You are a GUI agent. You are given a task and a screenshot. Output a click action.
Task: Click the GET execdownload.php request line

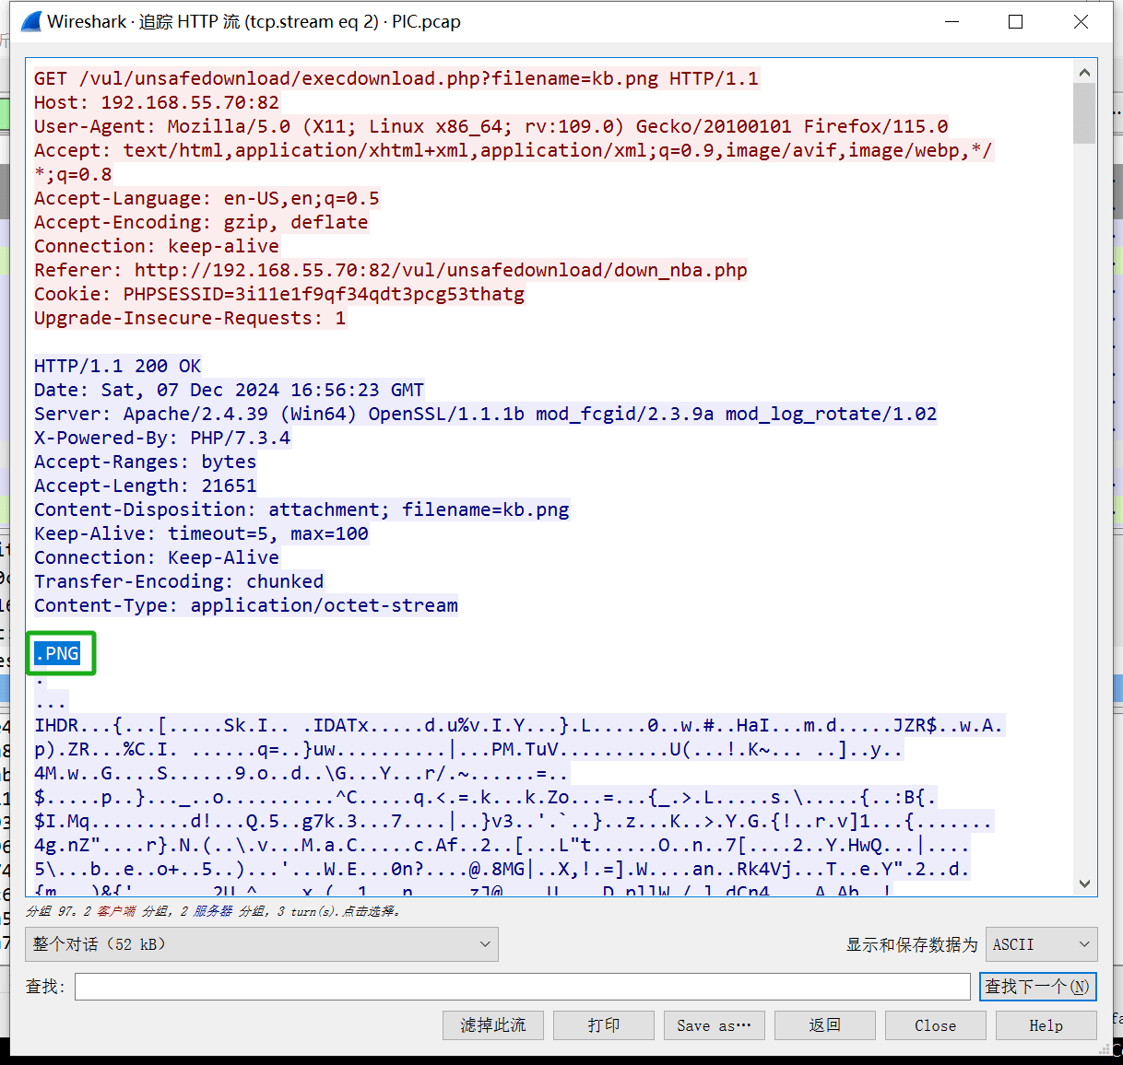(x=396, y=78)
